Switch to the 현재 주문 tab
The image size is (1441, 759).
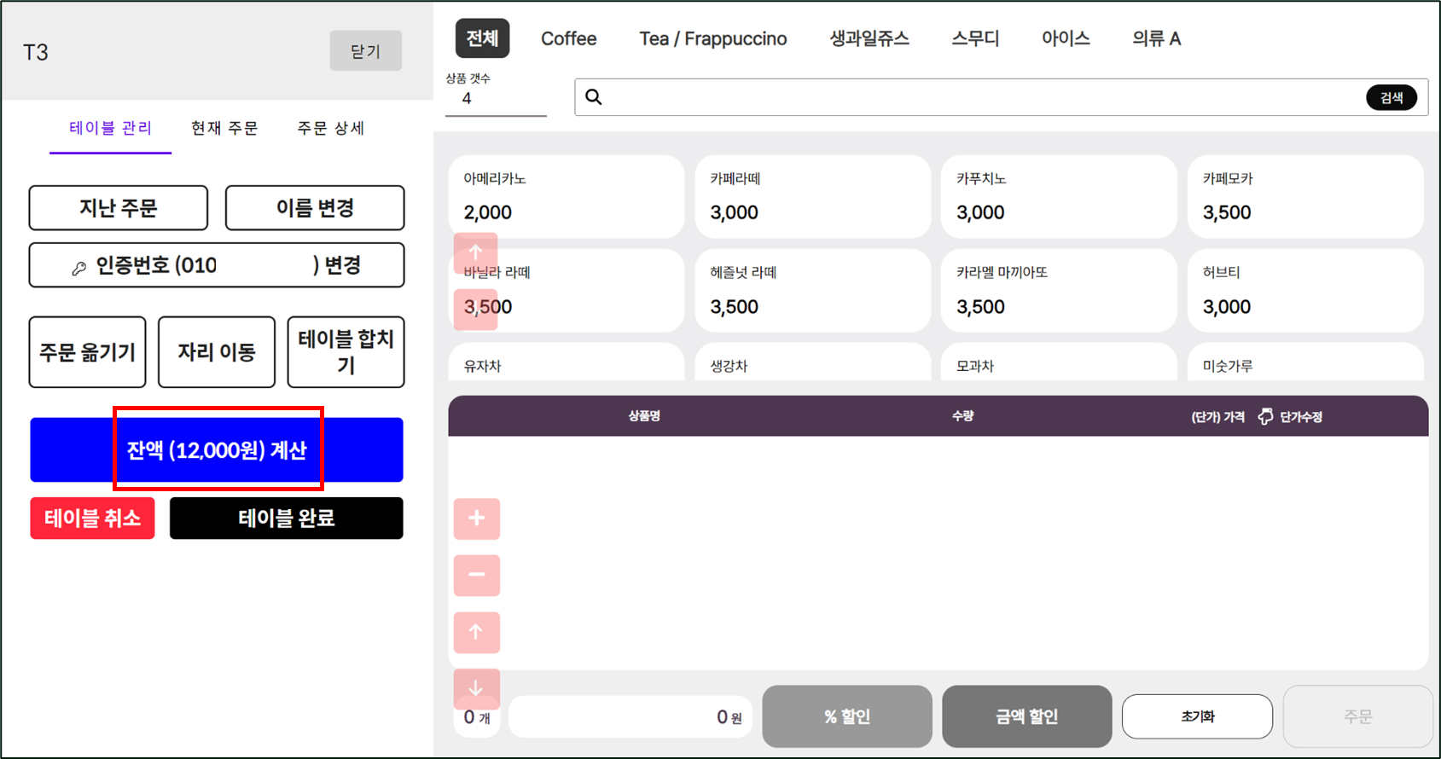[224, 128]
